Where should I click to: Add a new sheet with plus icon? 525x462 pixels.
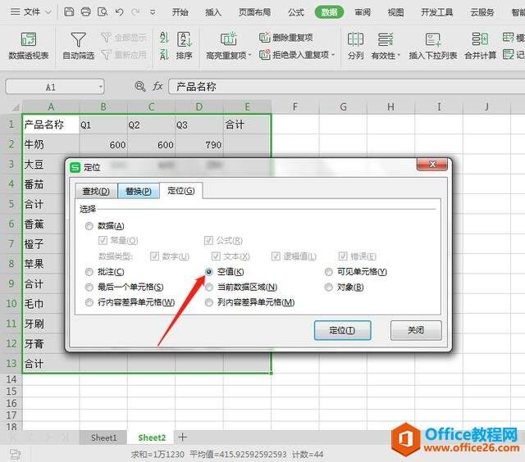coord(182,437)
